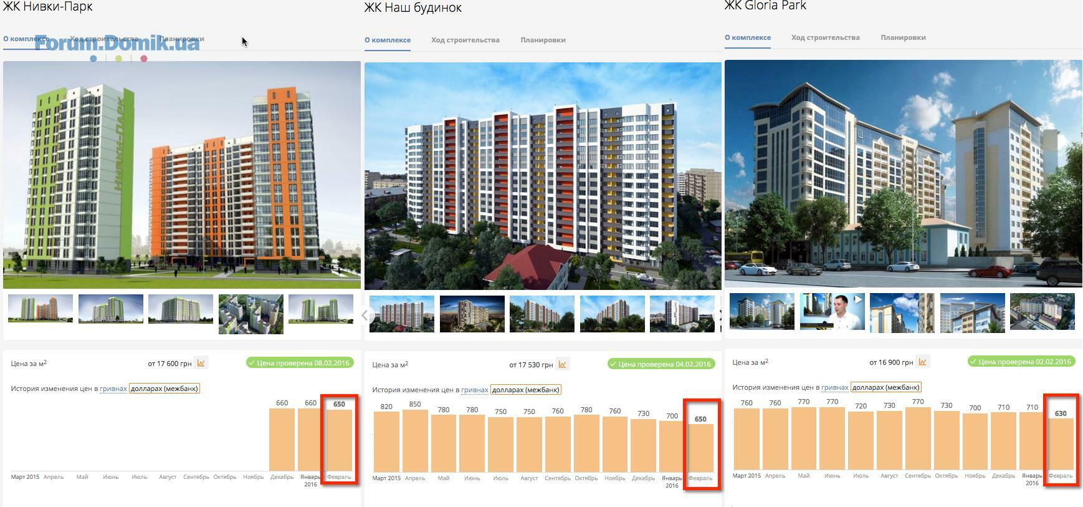The width and height of the screenshot is (1083, 507).
Task: Select Декабрь bar 730 in Наш будинок chart
Action: (643, 445)
